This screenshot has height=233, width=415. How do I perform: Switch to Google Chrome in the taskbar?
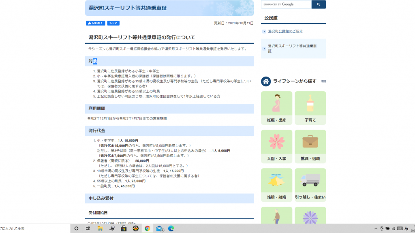pos(147,229)
